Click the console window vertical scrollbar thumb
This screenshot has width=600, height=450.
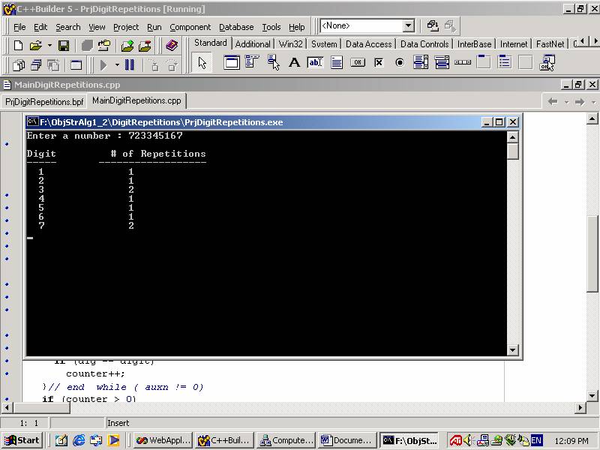tap(513, 151)
